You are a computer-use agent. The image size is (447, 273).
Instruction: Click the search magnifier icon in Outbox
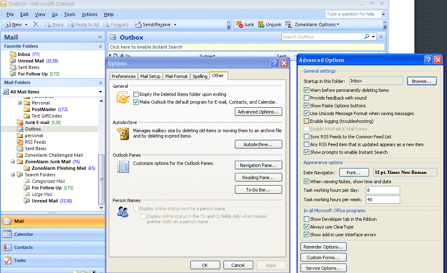click(x=367, y=36)
